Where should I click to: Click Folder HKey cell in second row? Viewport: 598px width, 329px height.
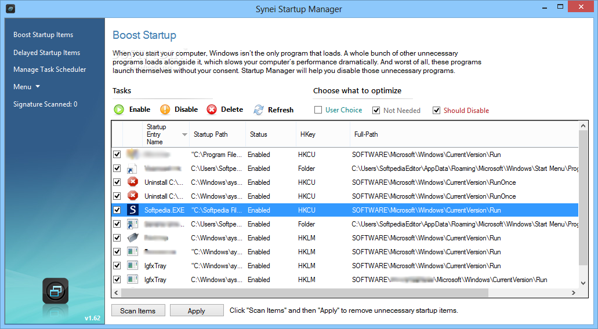[307, 169]
